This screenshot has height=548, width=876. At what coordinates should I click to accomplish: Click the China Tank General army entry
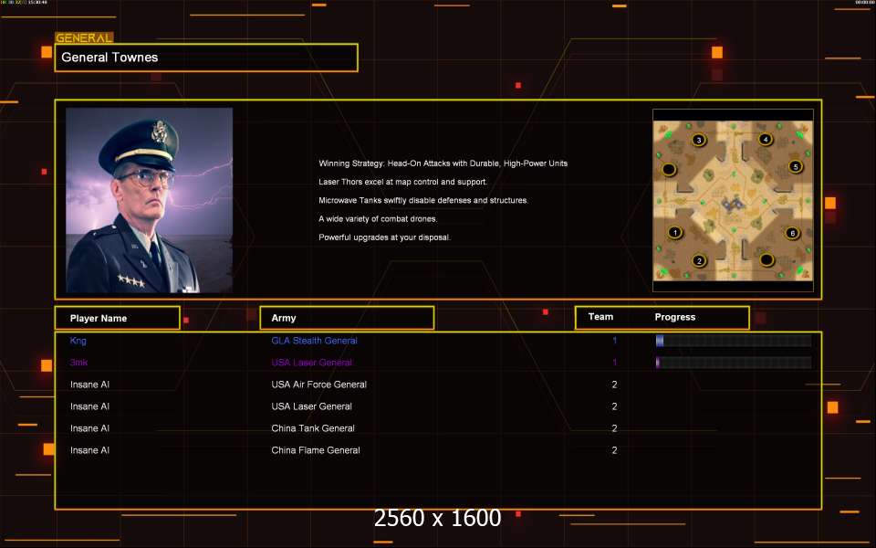pos(313,428)
